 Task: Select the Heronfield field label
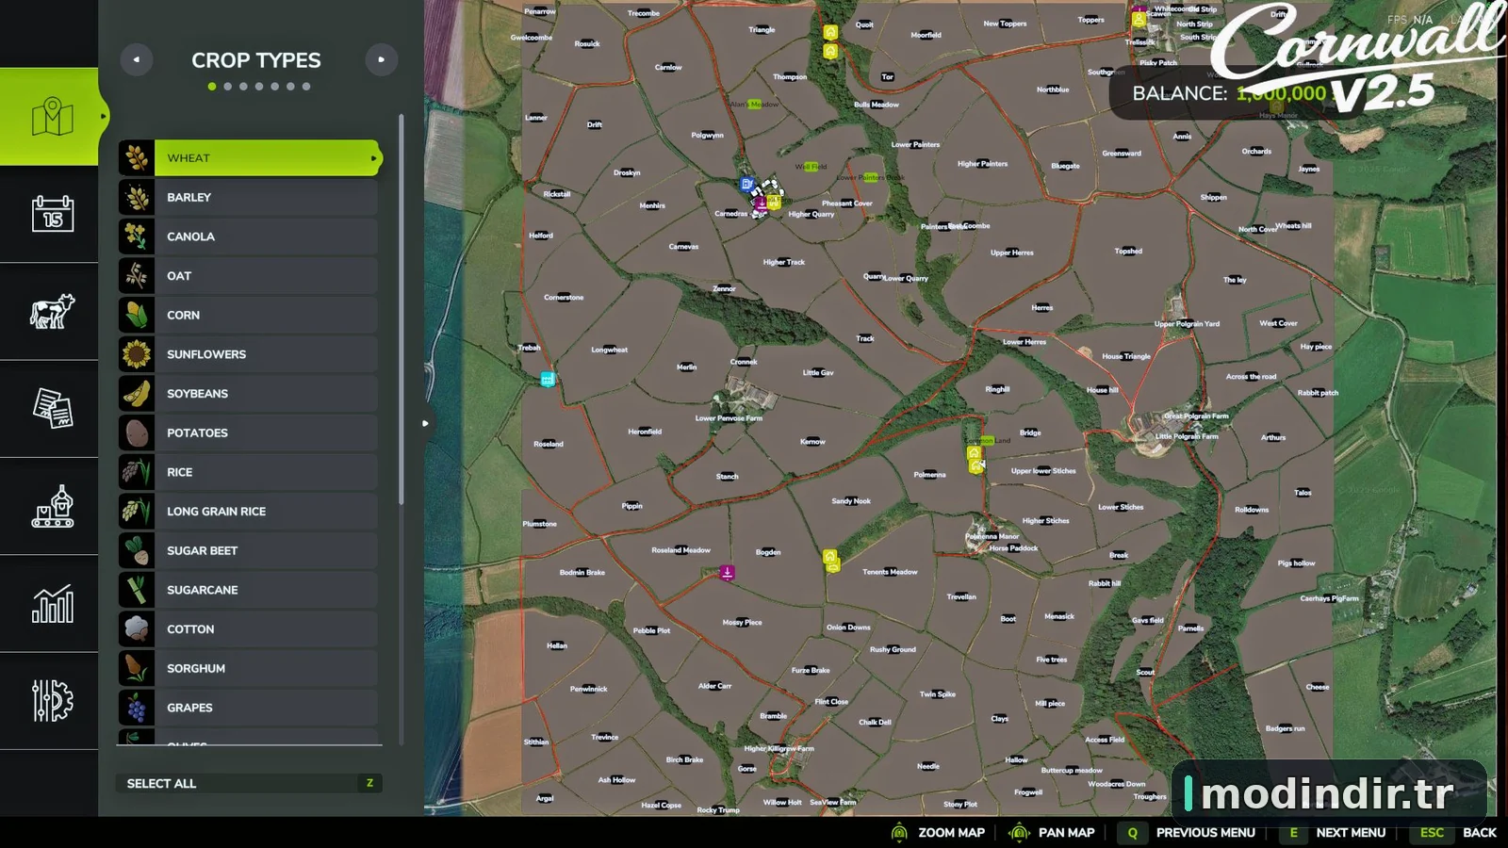click(x=645, y=432)
